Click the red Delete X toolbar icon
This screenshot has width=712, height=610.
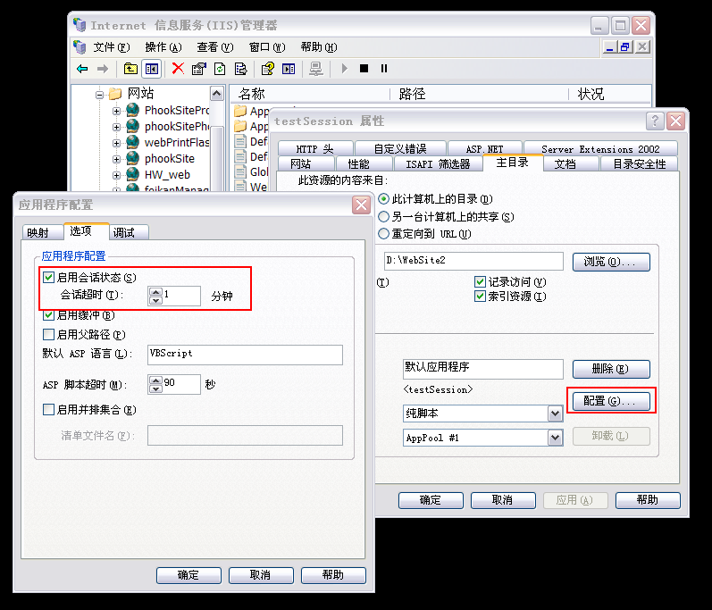[178, 69]
